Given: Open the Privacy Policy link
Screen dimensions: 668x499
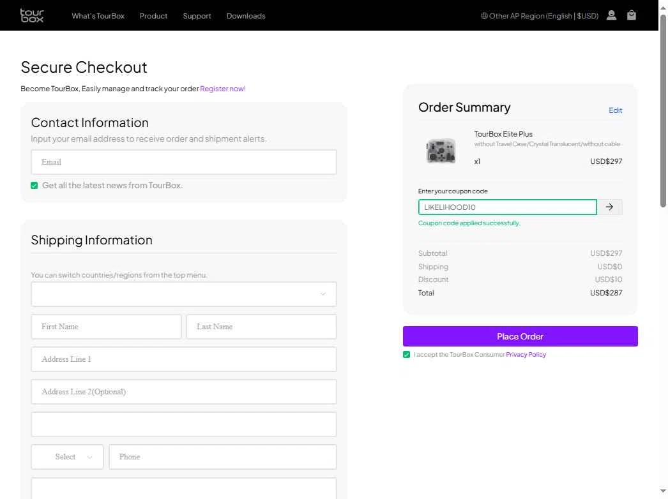Looking at the screenshot, I should (526, 354).
